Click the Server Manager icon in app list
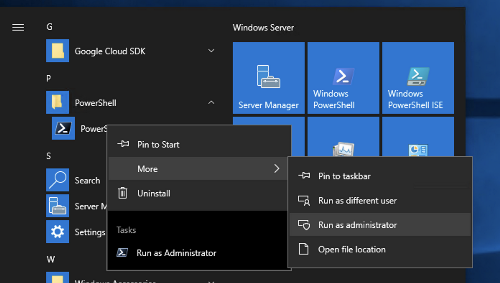Screen dimensions: 500x283 [x=57, y=206]
